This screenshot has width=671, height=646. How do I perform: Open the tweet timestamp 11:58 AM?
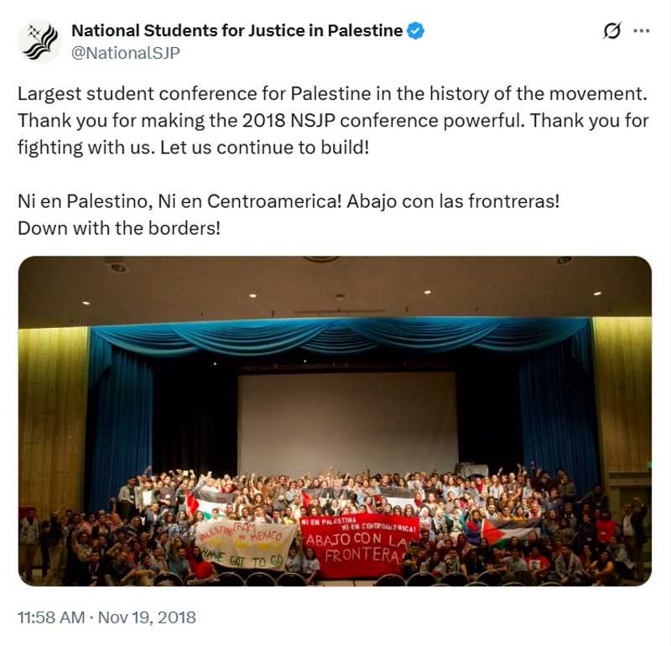coord(51,617)
